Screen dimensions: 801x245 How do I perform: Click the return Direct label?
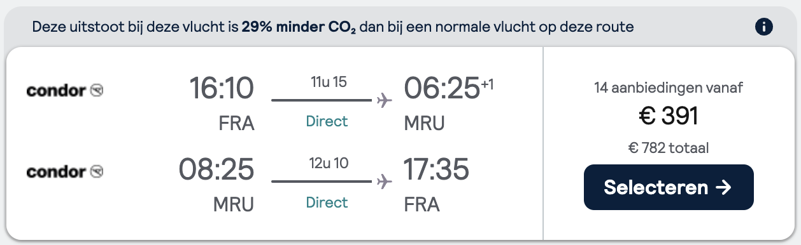[x=327, y=202]
